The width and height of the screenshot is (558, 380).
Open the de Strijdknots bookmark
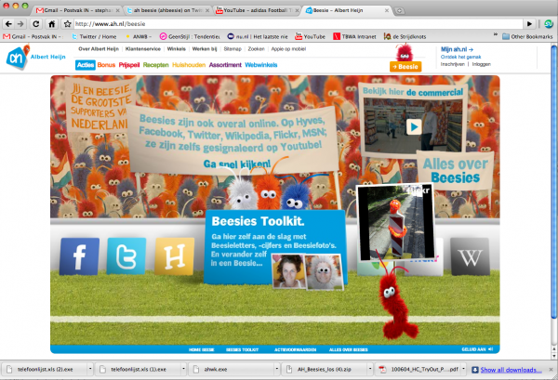coord(405,36)
